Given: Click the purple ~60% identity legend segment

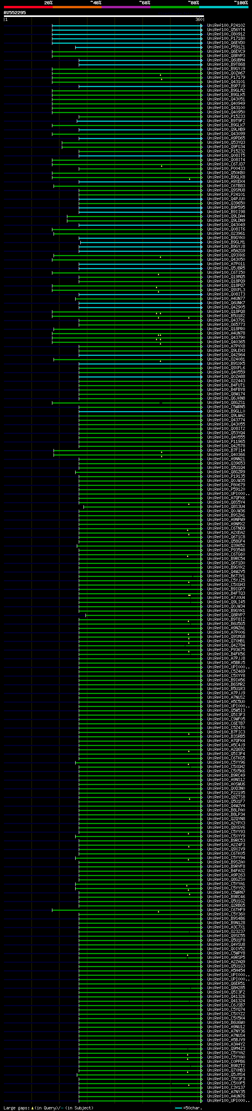Looking at the screenshot, I should pyautogui.click(x=126, y=7).
